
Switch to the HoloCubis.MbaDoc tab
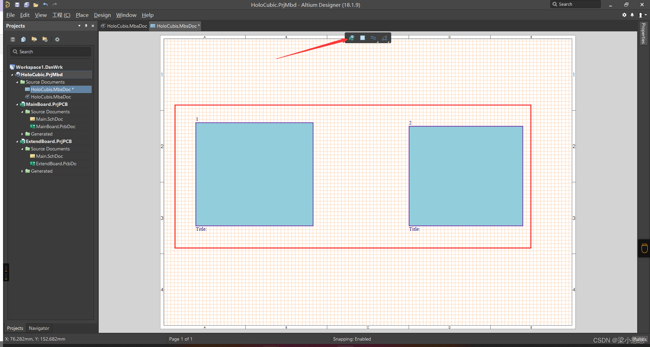[x=124, y=26]
